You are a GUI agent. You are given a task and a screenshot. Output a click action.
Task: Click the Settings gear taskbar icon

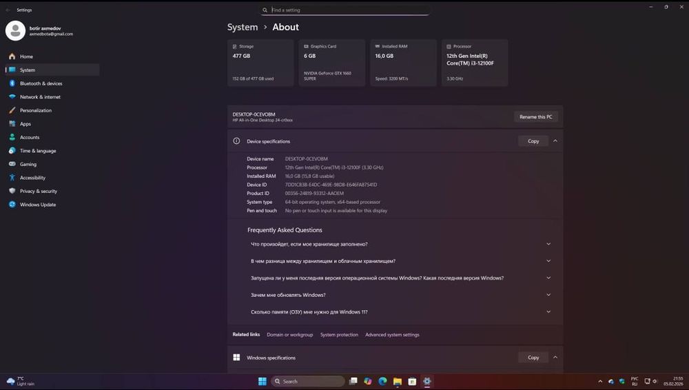(x=426, y=381)
